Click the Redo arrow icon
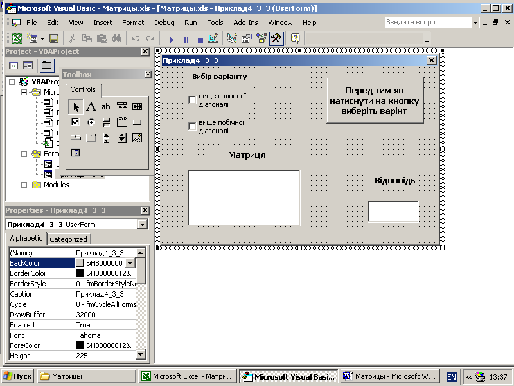514x386 pixels. [x=150, y=39]
